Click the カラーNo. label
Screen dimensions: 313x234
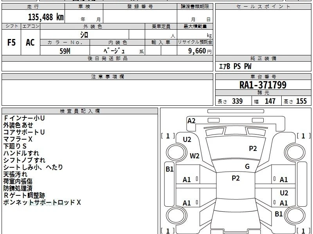tap(65, 43)
